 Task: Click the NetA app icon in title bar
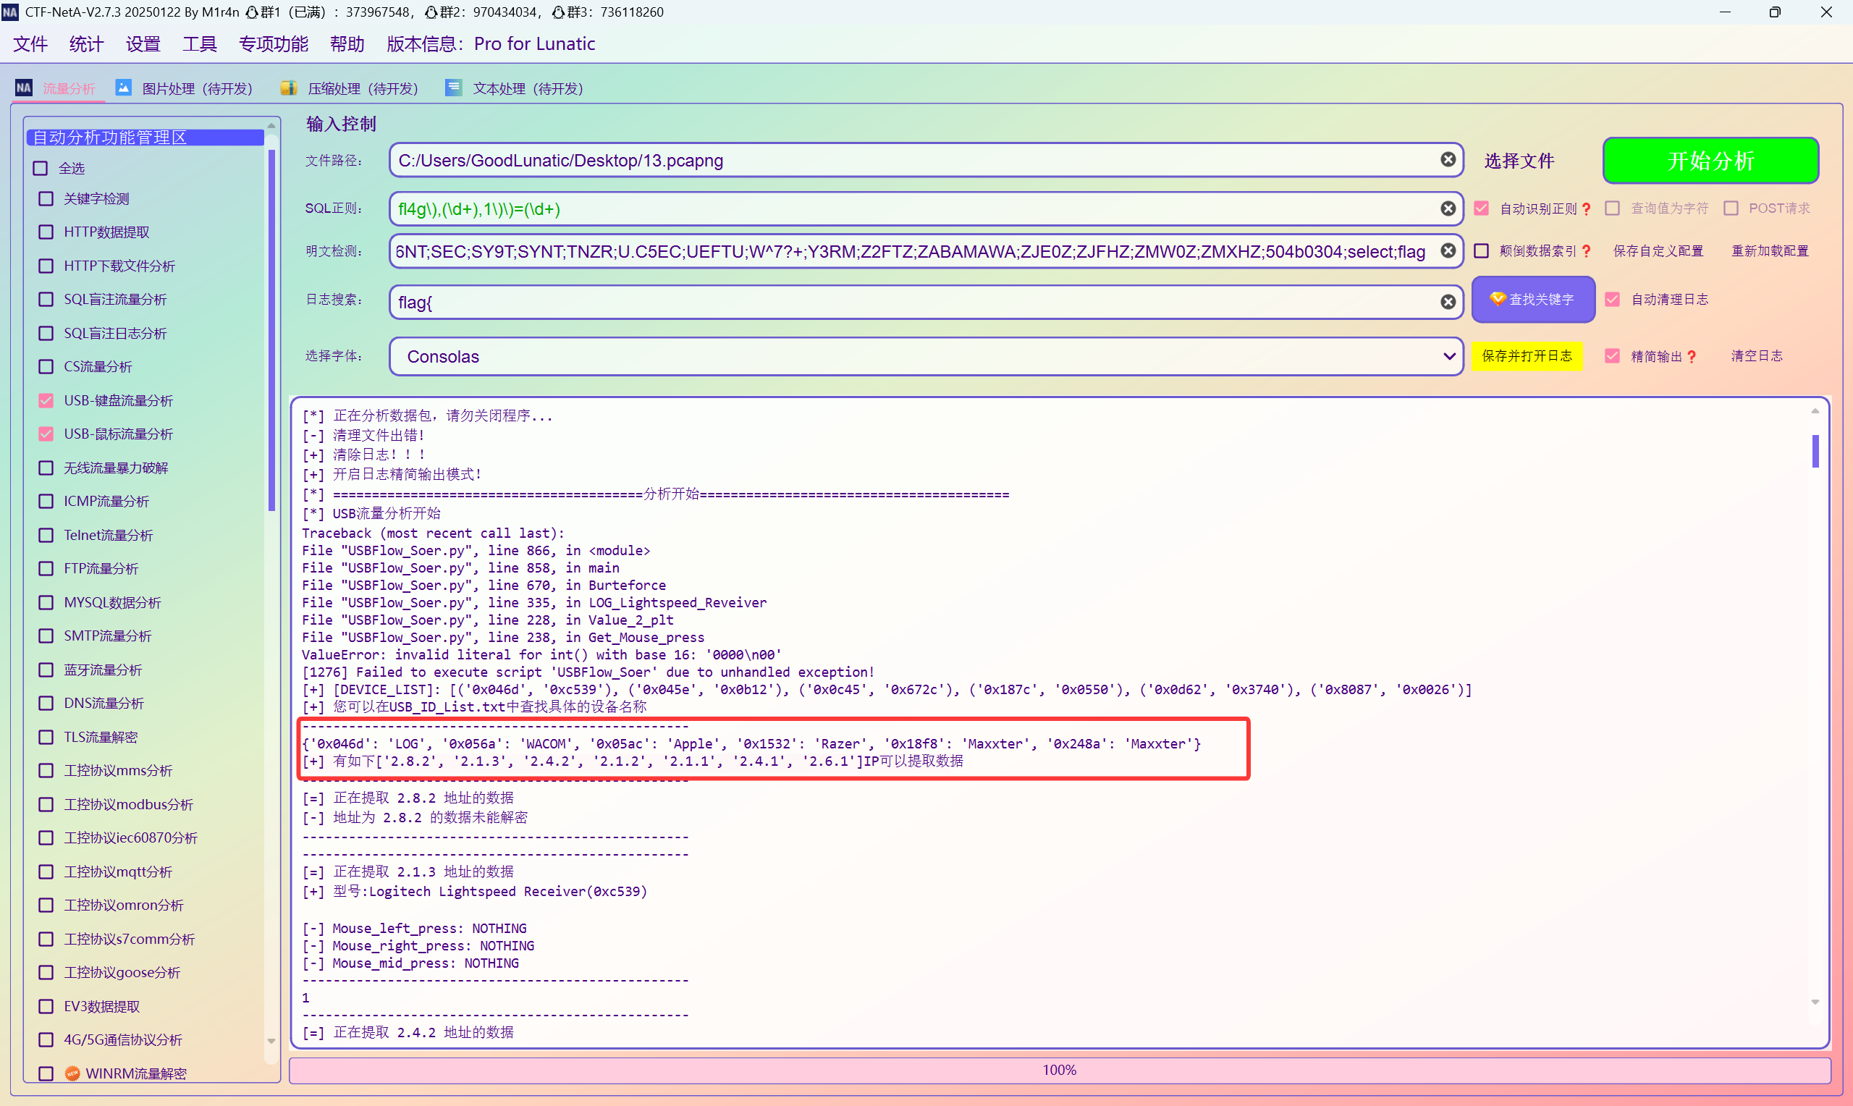(x=9, y=12)
